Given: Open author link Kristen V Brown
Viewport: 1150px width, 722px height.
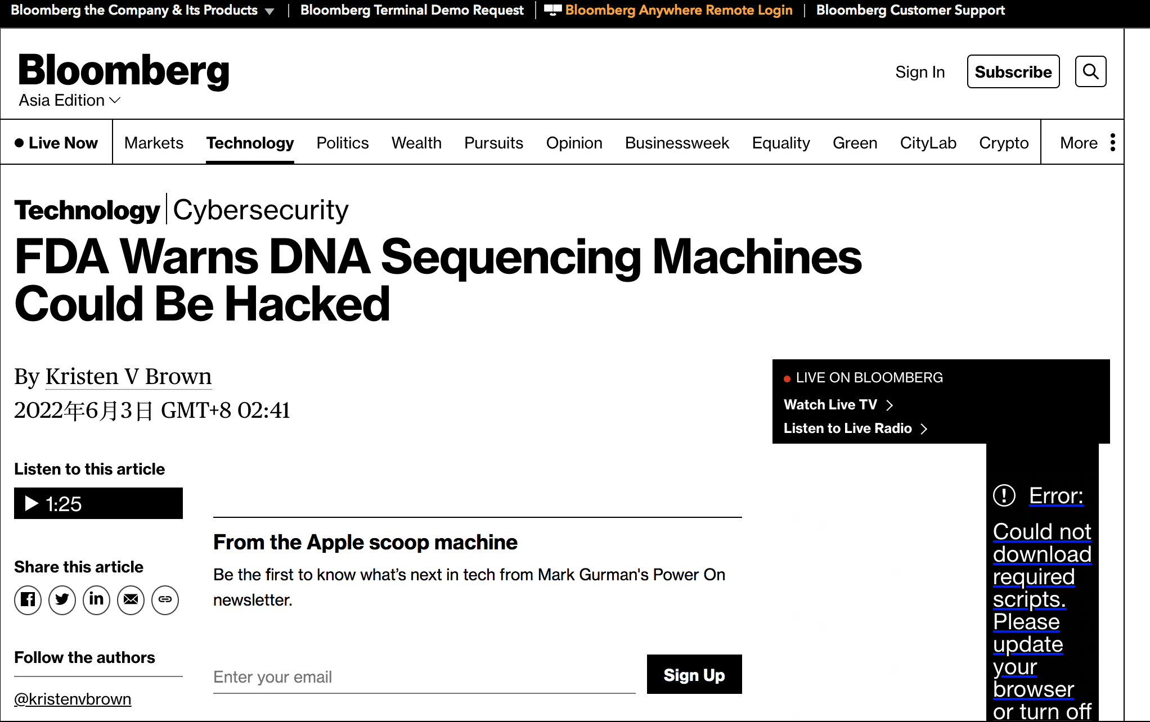Looking at the screenshot, I should [x=128, y=376].
